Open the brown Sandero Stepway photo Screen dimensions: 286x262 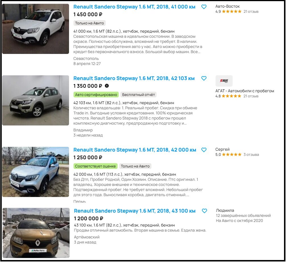point(36,233)
